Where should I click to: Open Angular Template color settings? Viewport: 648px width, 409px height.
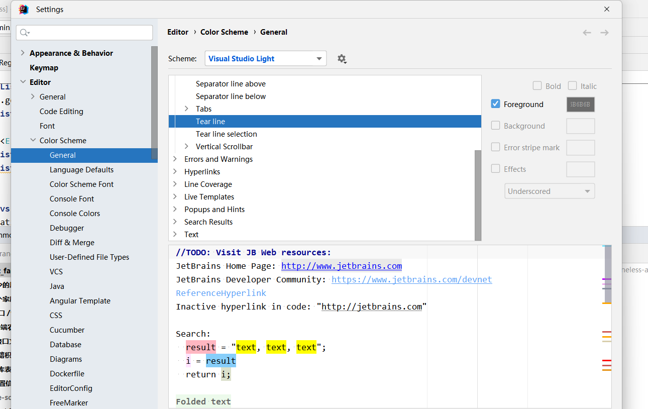click(x=80, y=300)
